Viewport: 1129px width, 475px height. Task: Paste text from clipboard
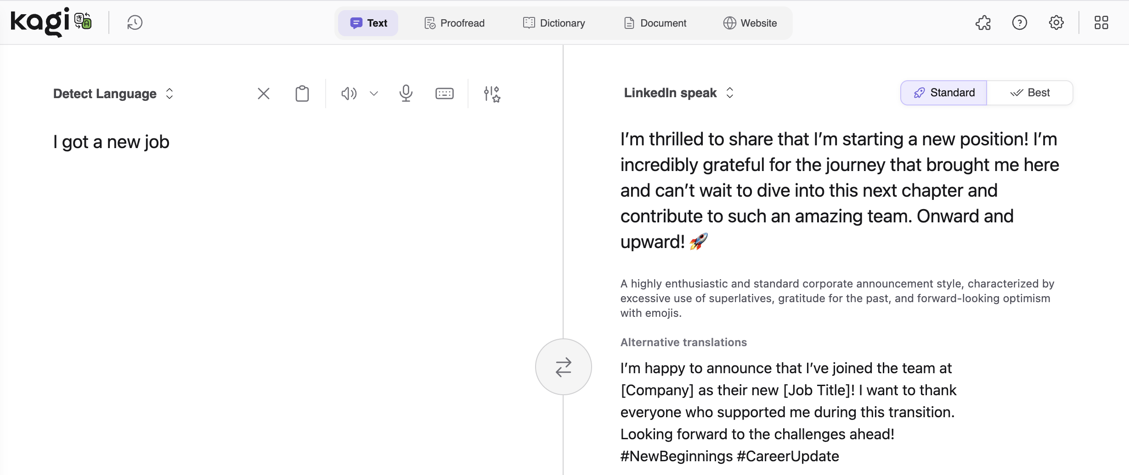coord(302,93)
